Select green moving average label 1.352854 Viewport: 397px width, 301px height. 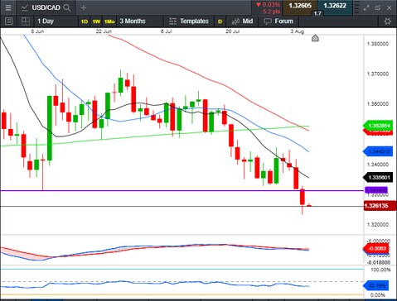point(378,126)
